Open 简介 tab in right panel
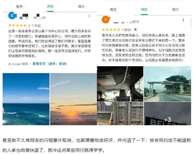The width and height of the screenshot is (193, 155). tap(175, 10)
